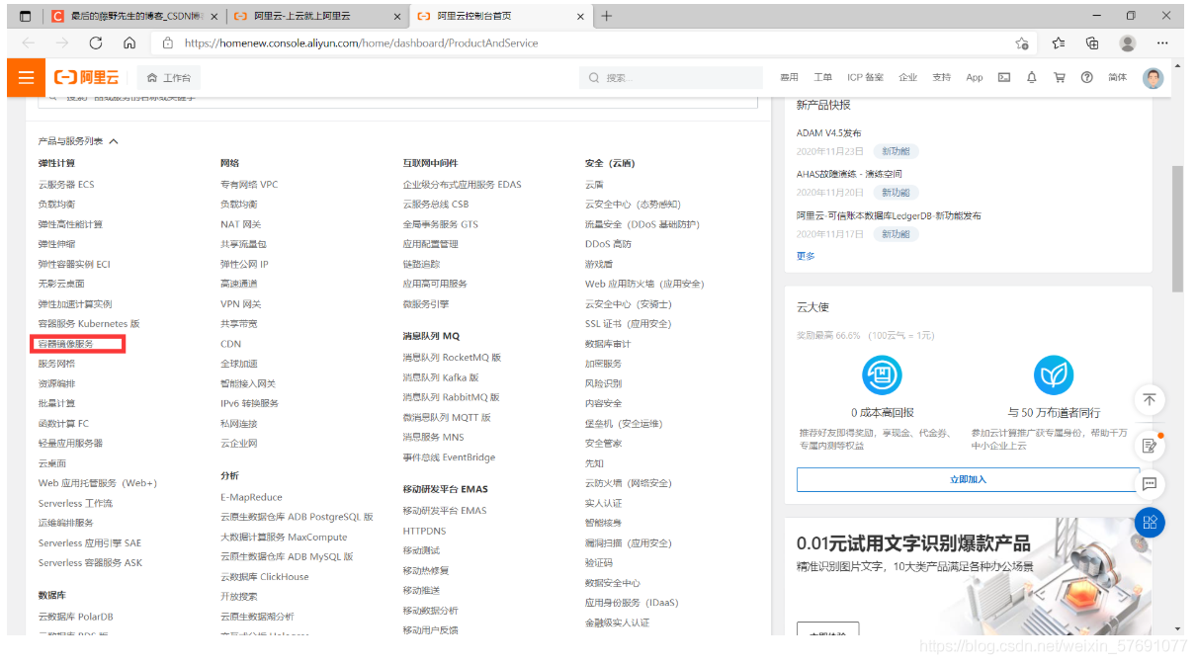Screen dimensions: 1197x664
Task: Open 云数据库 ClickHouse
Action: (x=264, y=577)
